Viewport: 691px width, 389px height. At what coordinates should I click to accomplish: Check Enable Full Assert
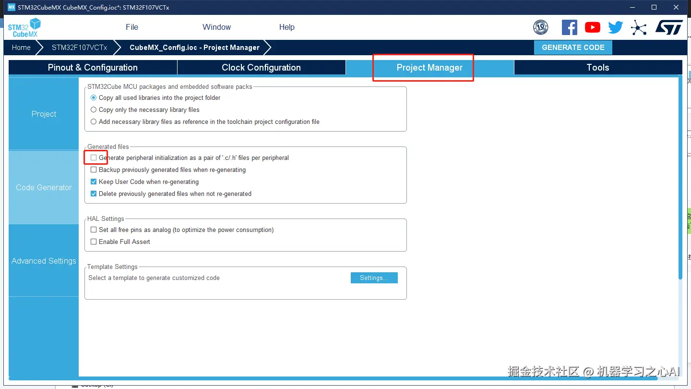pos(94,242)
